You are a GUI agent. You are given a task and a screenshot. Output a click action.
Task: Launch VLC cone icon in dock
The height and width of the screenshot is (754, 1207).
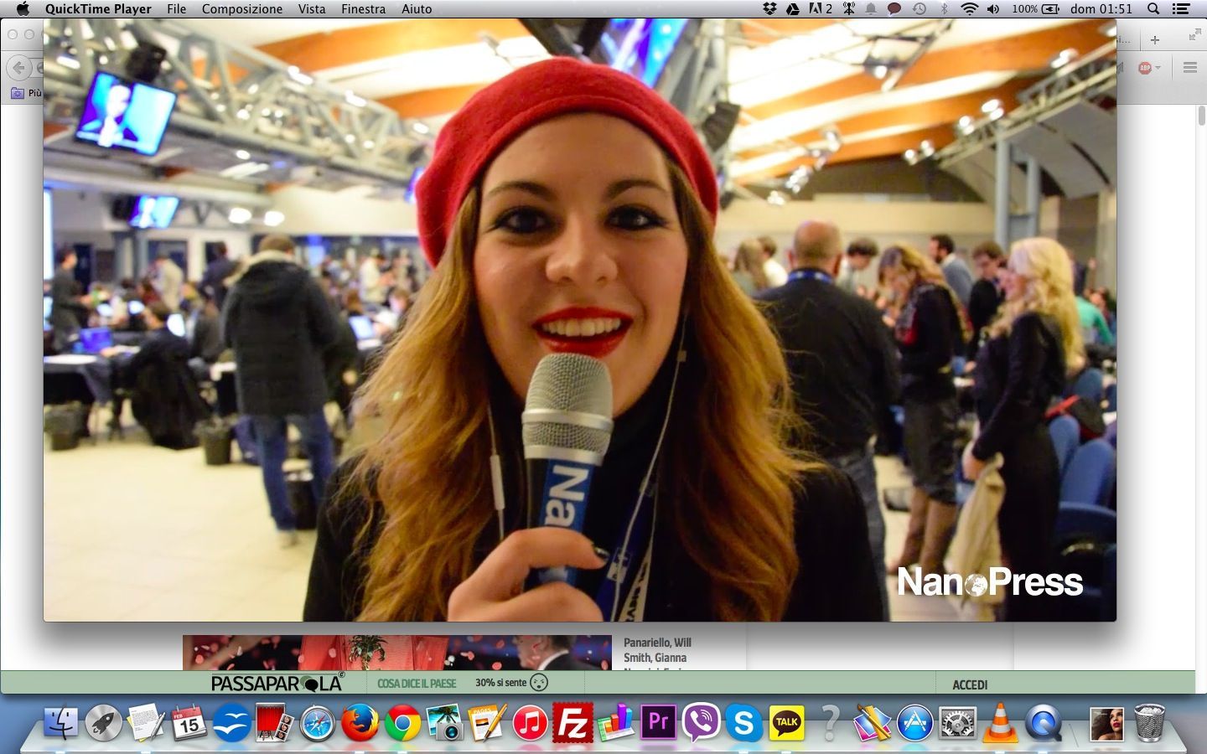point(1000,722)
